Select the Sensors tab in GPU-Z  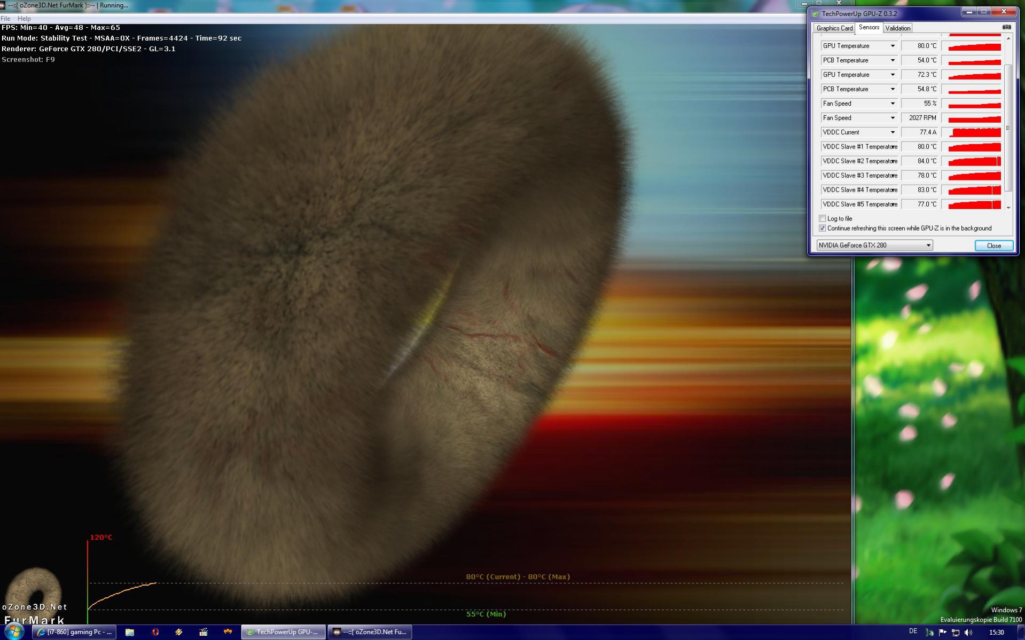(869, 27)
